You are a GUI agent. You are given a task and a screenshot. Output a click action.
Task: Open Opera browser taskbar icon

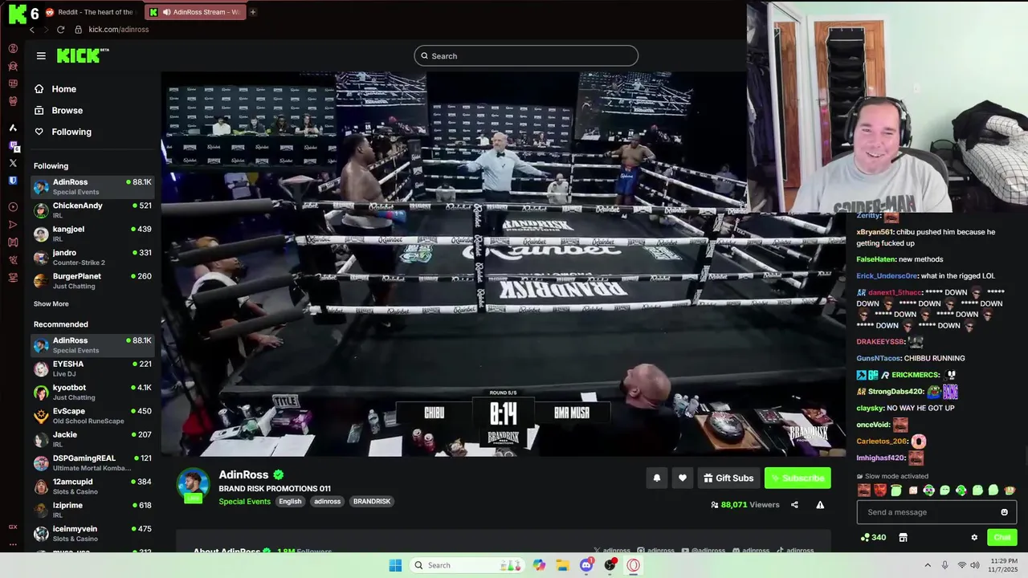click(634, 565)
